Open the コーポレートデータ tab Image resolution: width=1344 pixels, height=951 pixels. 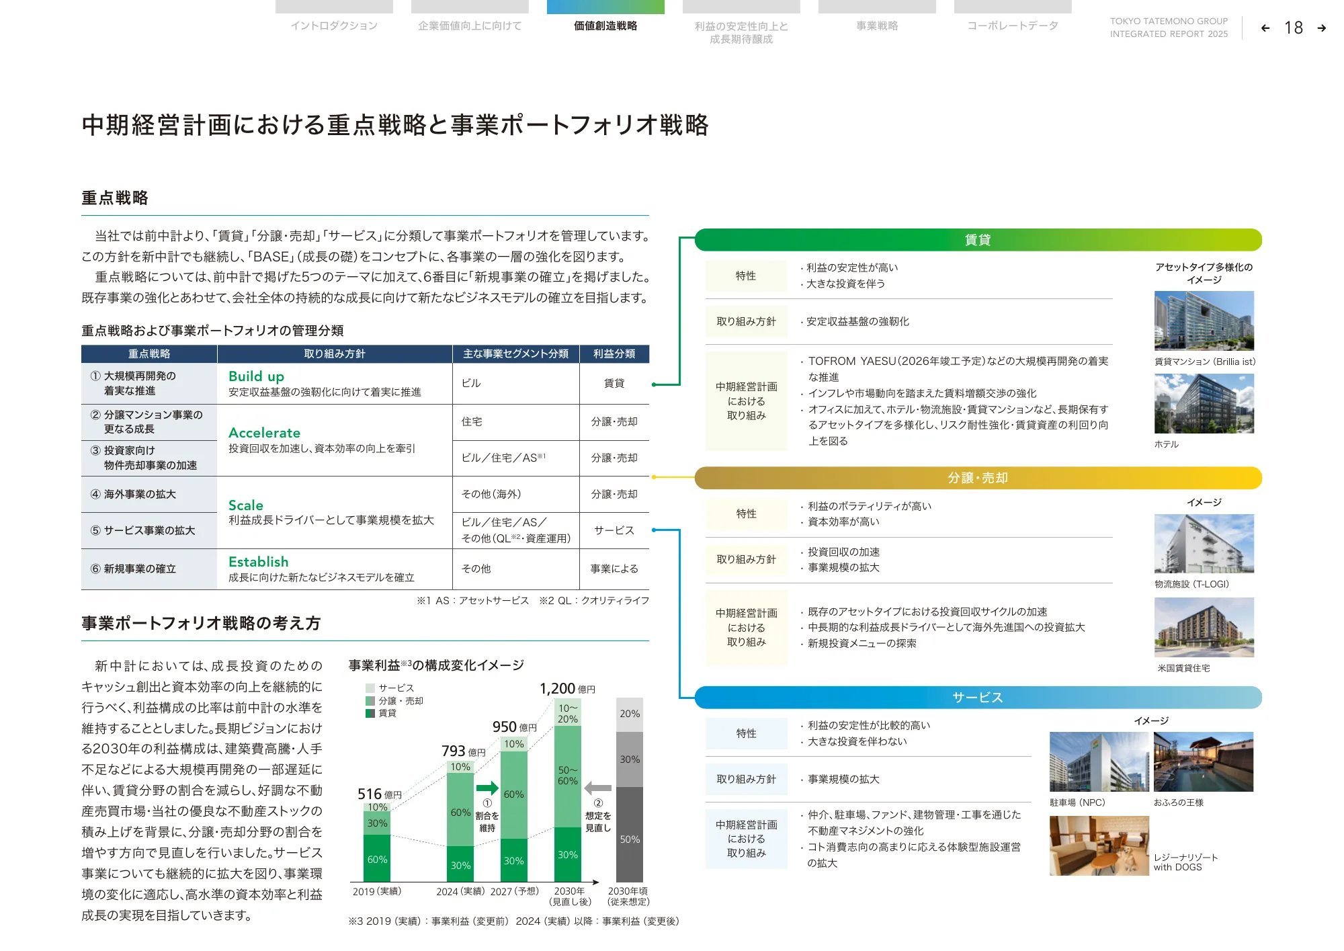pyautogui.click(x=1013, y=26)
